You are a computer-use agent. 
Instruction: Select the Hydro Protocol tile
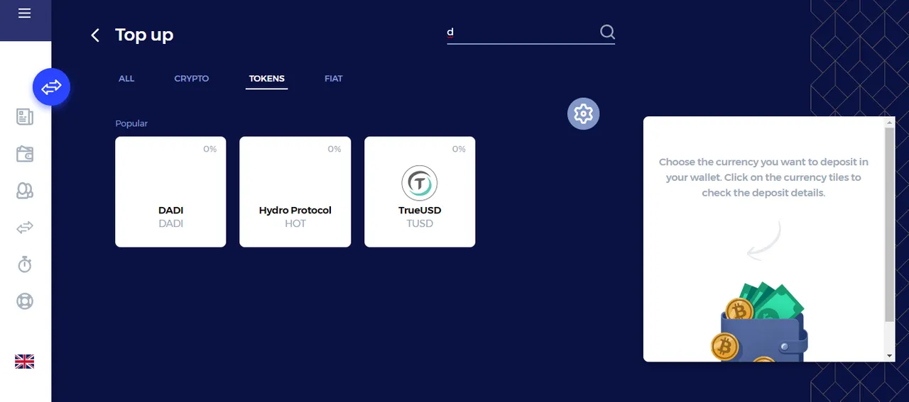point(295,192)
